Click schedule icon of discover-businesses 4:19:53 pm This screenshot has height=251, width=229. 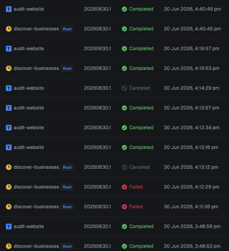9,68
